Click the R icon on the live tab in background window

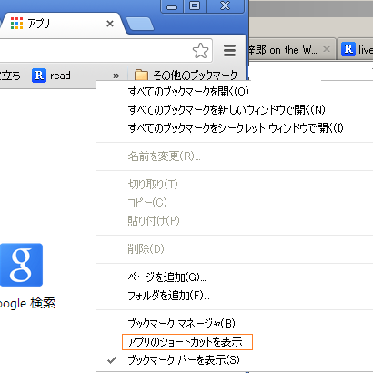348,49
